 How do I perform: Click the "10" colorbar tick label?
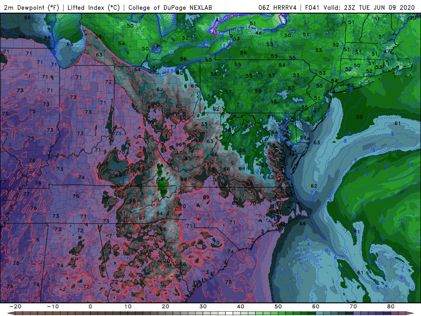[128, 307]
